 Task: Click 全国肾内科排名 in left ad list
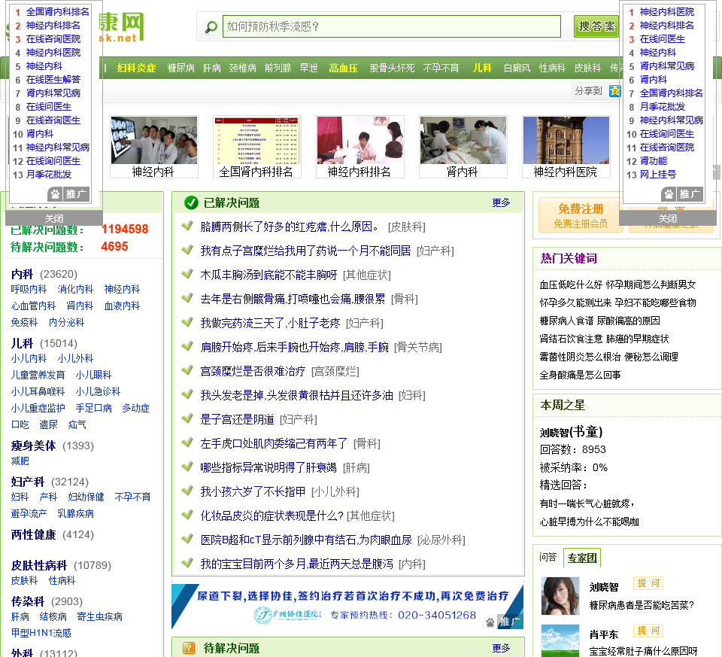coord(58,11)
